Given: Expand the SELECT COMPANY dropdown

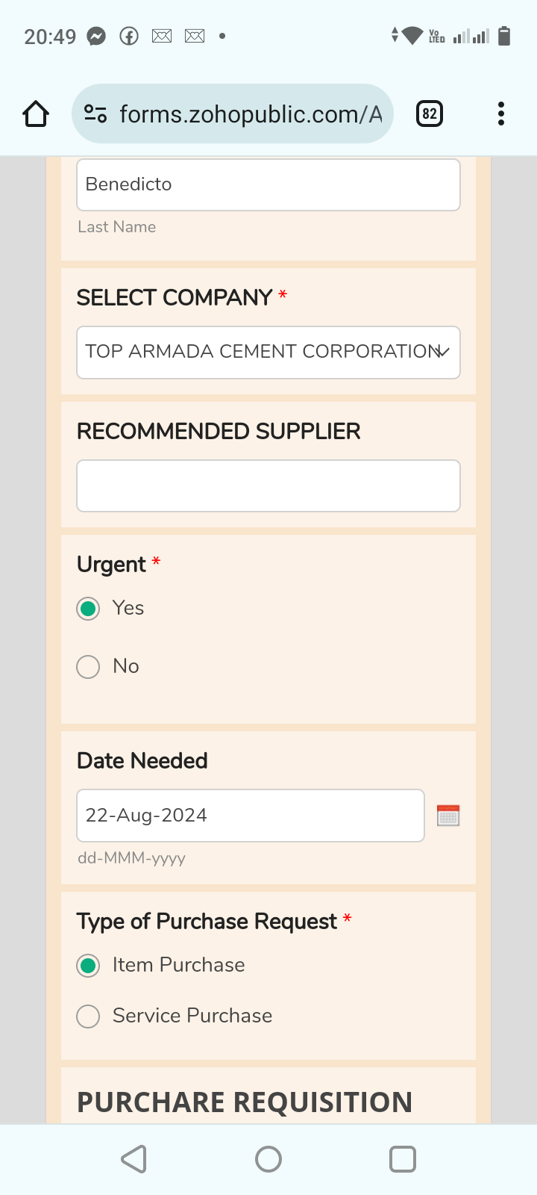Looking at the screenshot, I should pos(261,353).
